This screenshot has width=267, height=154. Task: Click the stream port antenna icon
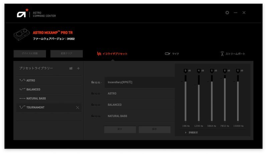pyautogui.click(x=222, y=54)
